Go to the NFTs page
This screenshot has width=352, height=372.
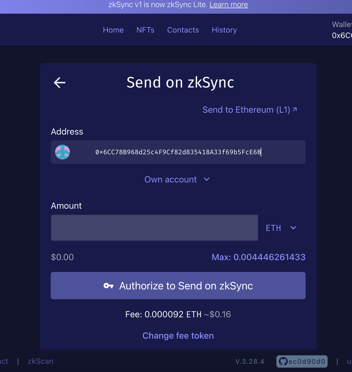pos(145,30)
